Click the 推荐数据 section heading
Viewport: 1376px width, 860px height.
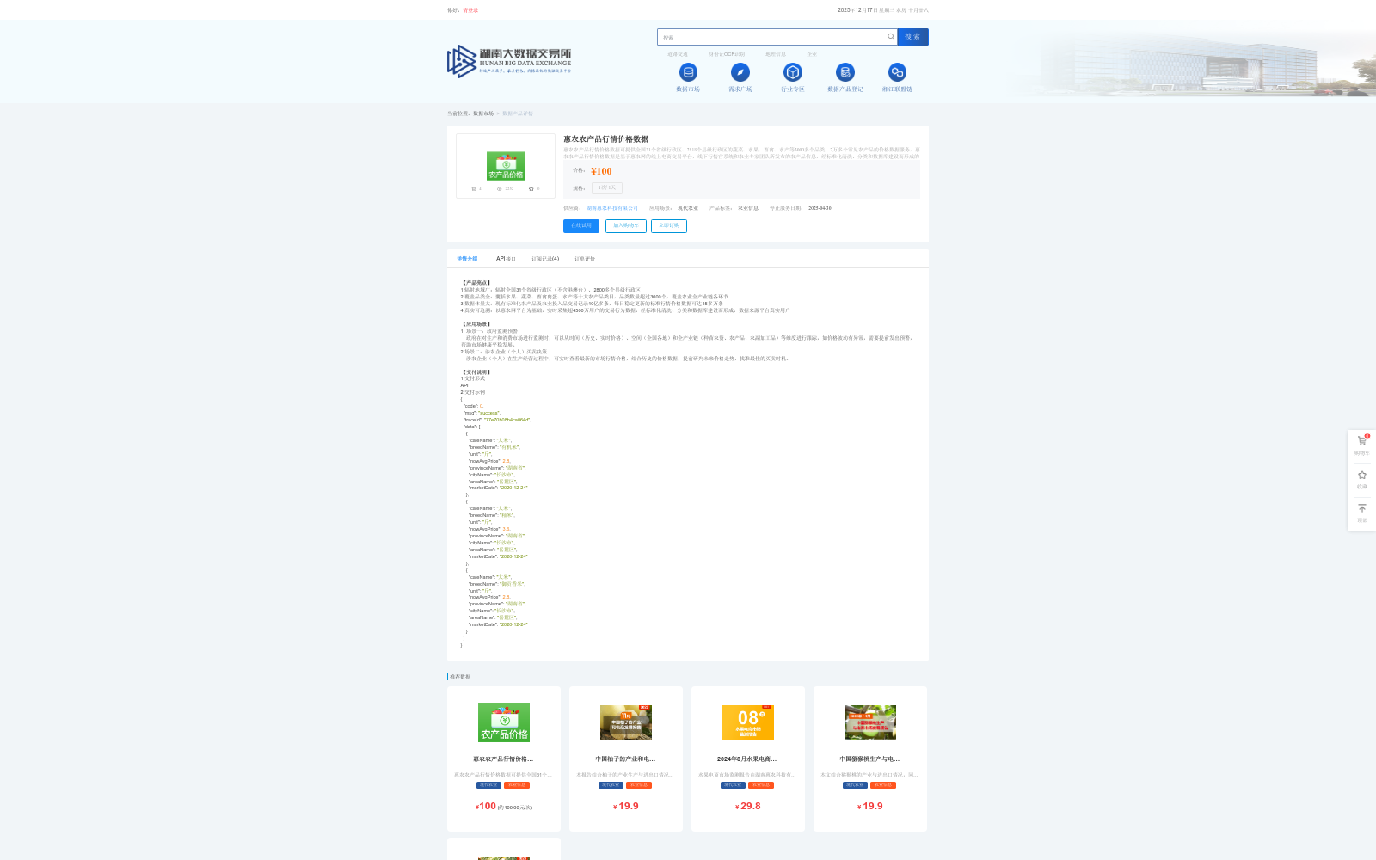(x=460, y=677)
